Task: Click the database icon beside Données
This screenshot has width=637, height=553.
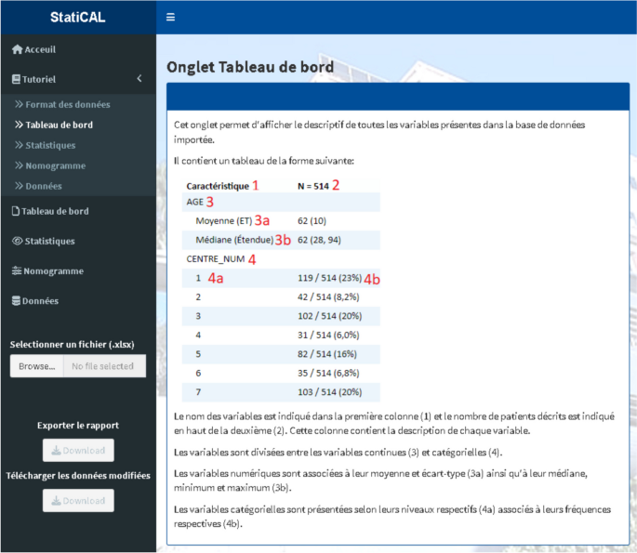Action: pyautogui.click(x=16, y=301)
